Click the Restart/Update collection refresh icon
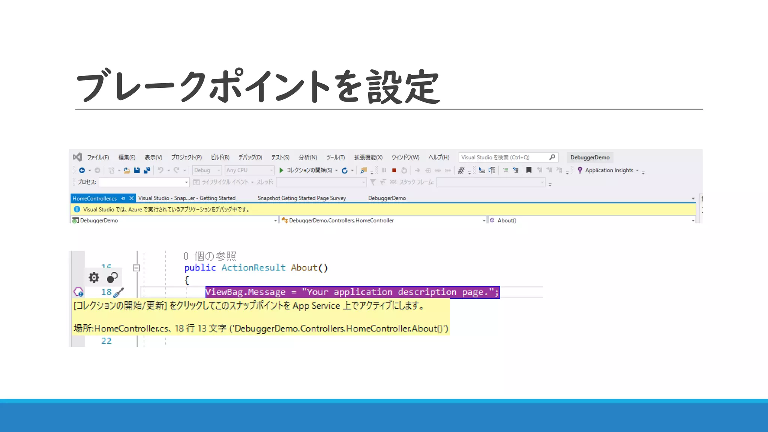Viewport: 768px width, 432px height. point(345,170)
